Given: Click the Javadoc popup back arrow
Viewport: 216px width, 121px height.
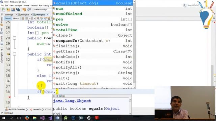Looking at the screenshot, I should [54, 96].
